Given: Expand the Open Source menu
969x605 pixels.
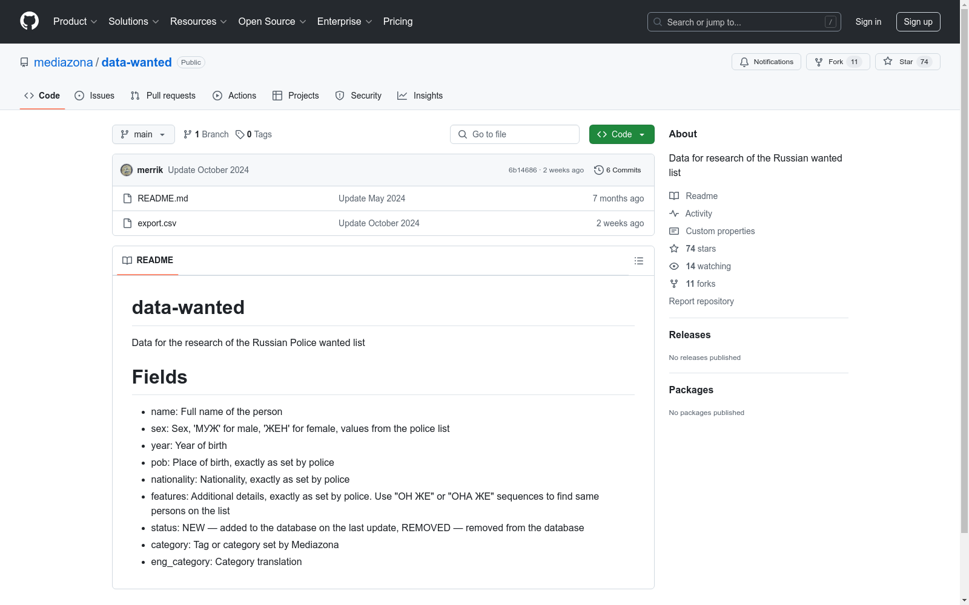Looking at the screenshot, I should 273,22.
